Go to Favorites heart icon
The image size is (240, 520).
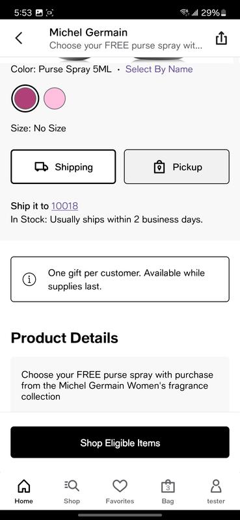120,486
